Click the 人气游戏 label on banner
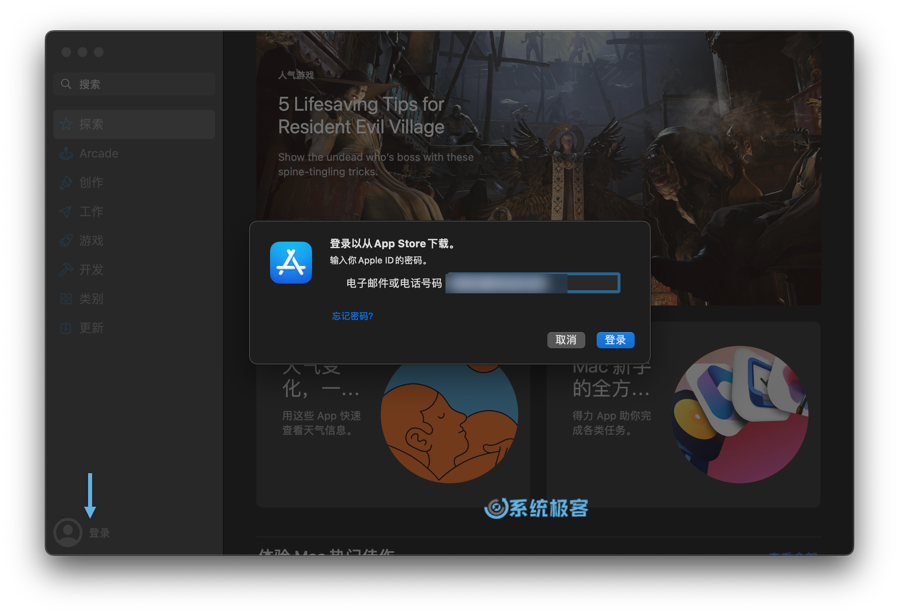 click(296, 75)
